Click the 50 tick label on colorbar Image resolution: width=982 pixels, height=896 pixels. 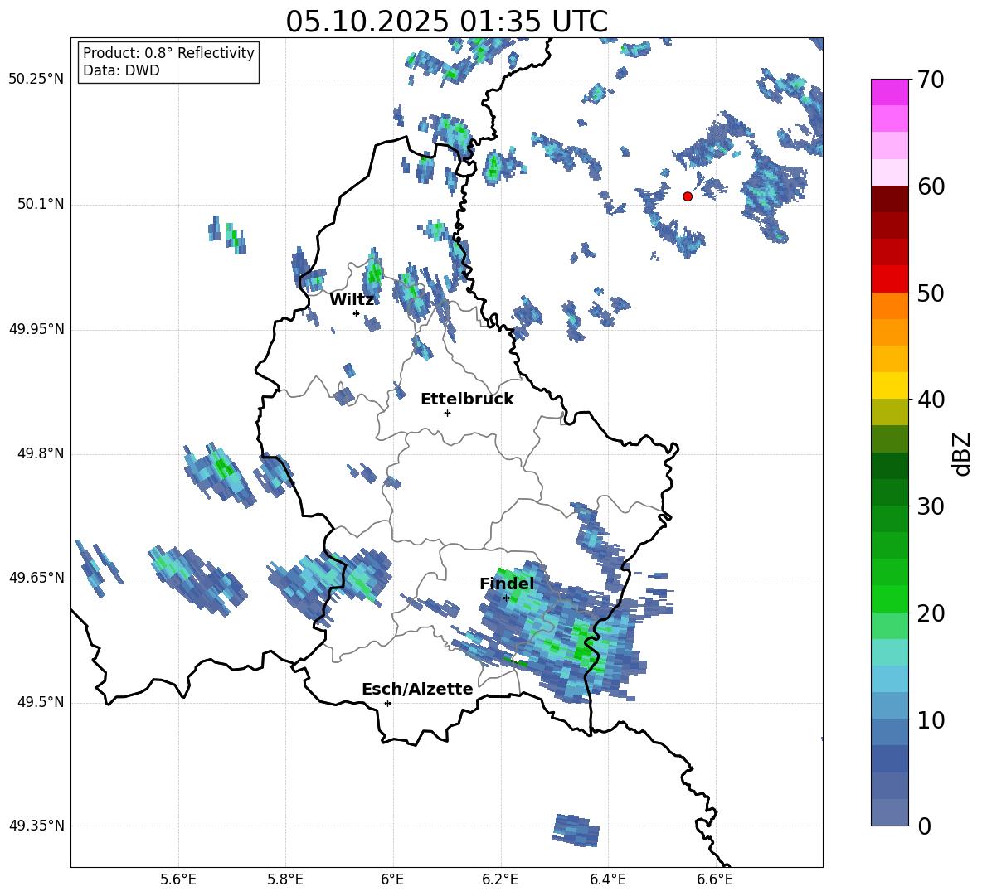click(x=931, y=293)
